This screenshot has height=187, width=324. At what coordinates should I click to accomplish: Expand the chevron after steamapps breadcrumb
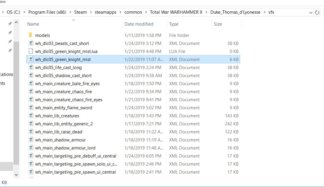click(x=120, y=12)
